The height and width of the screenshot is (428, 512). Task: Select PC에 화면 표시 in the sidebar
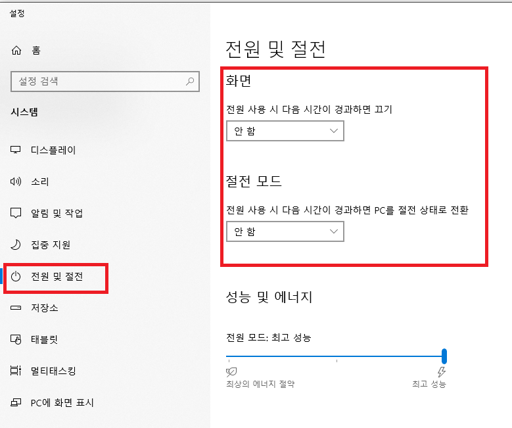click(62, 402)
